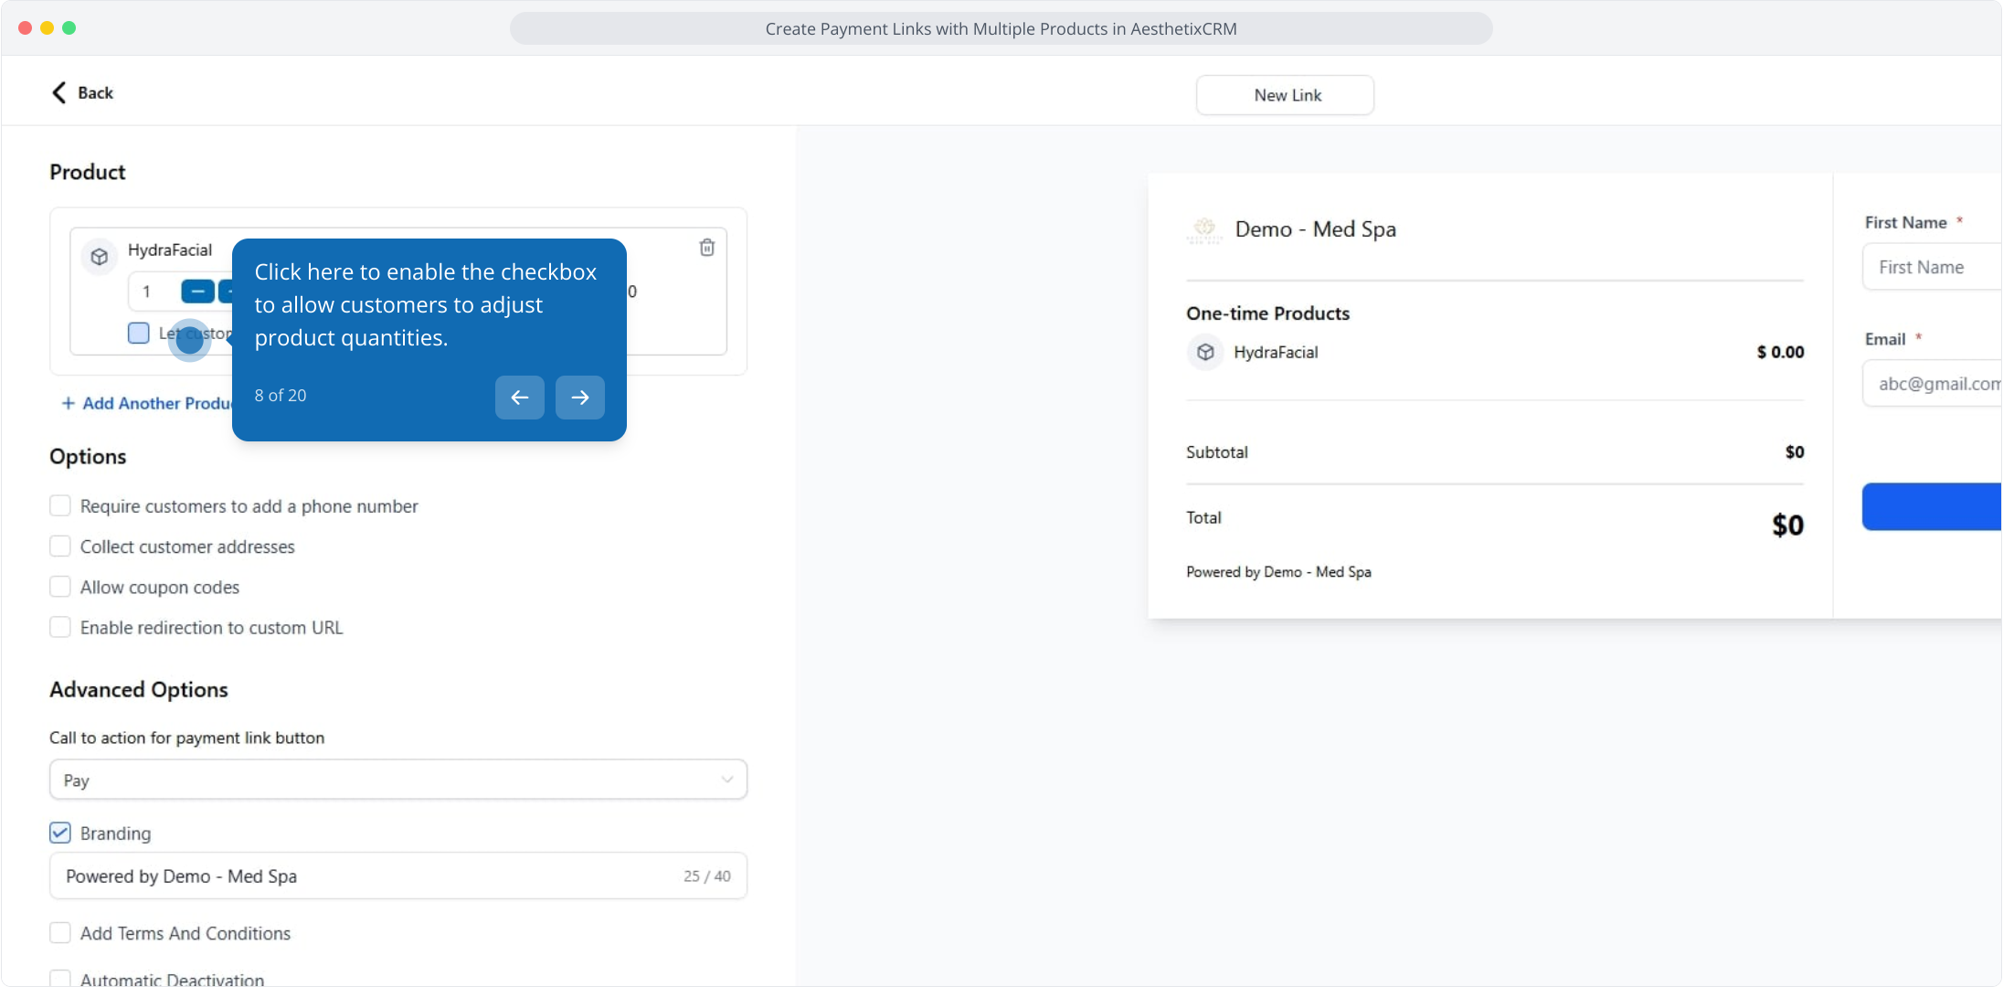Image resolution: width=2003 pixels, height=987 pixels.
Task: Click the minus quantity button
Action: click(197, 292)
